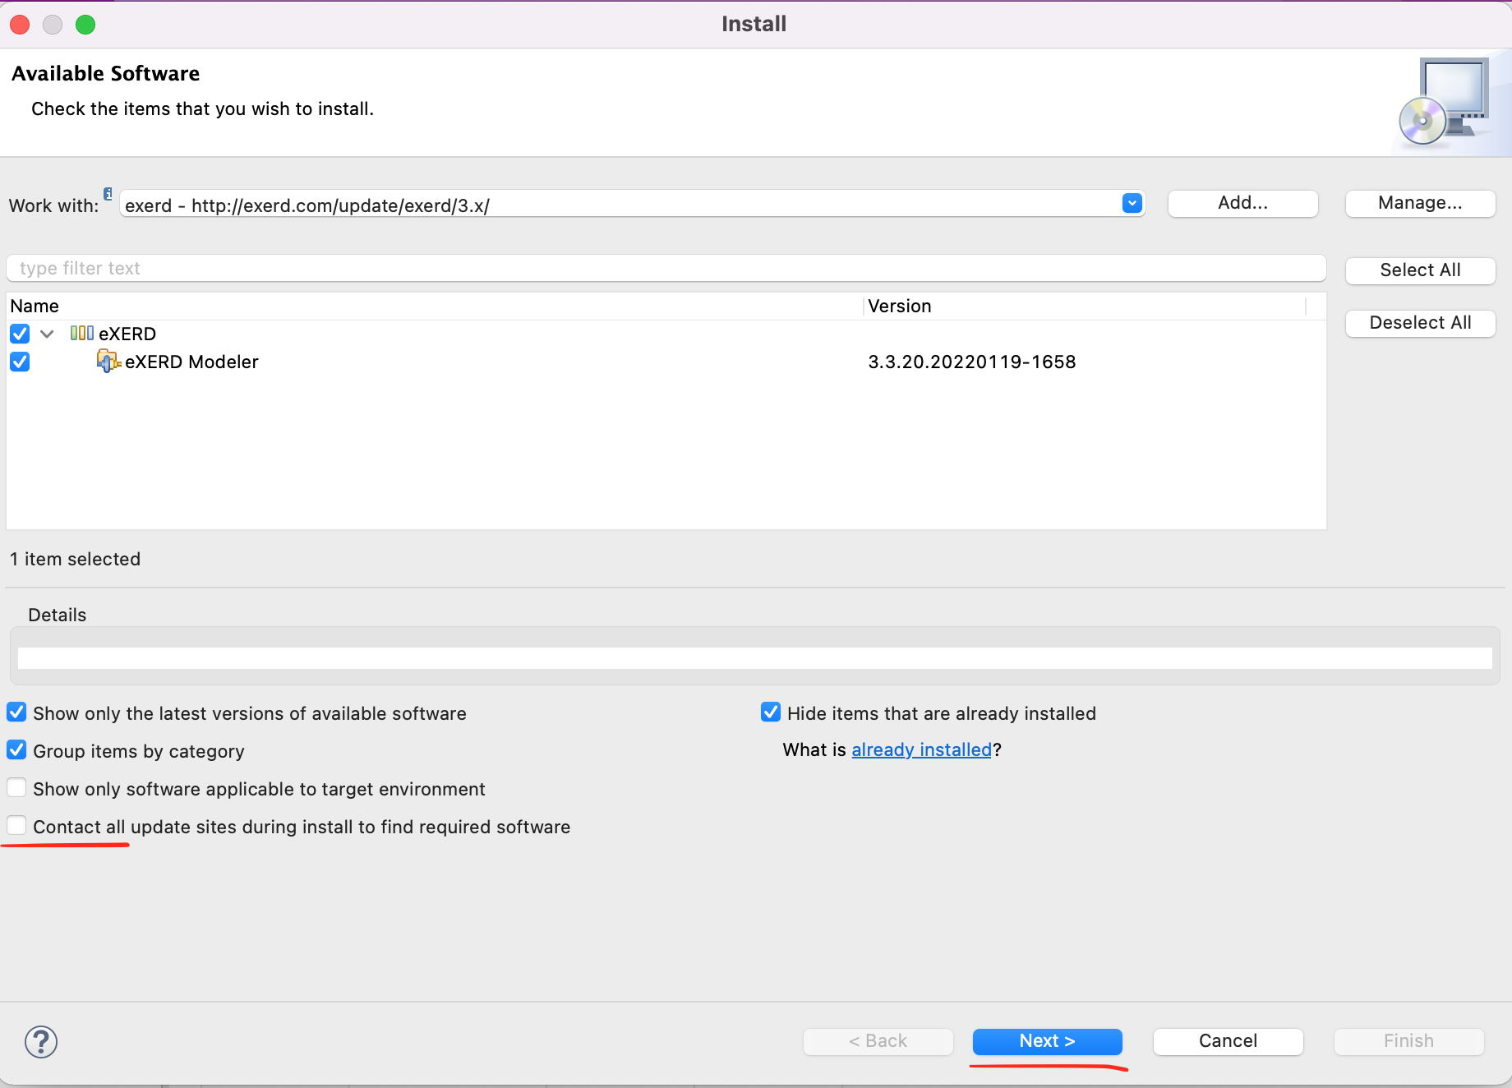Click the Add... button
This screenshot has width=1512, height=1088.
pos(1242,203)
